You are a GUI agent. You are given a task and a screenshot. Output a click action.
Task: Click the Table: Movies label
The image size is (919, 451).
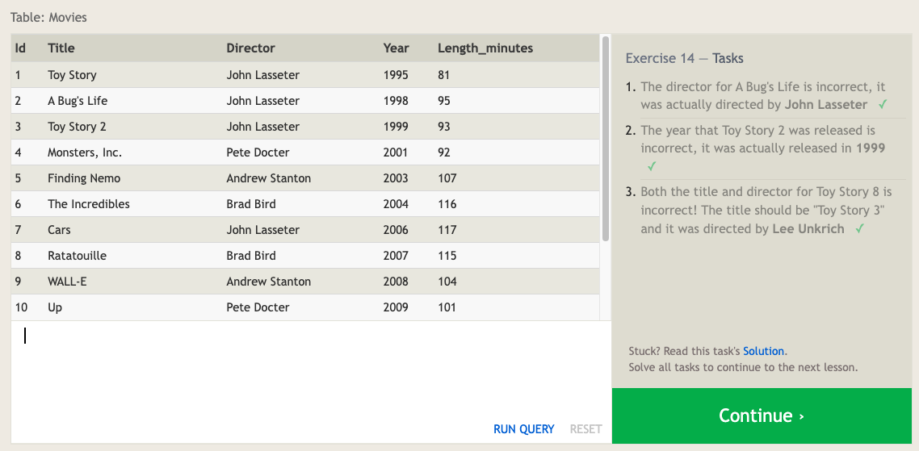pos(48,18)
